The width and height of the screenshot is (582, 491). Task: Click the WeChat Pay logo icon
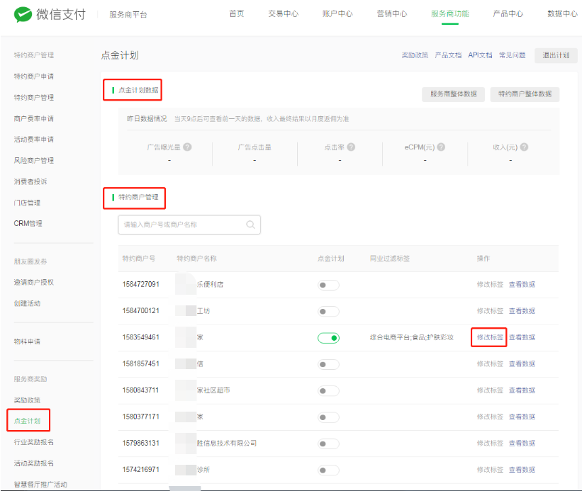point(23,15)
